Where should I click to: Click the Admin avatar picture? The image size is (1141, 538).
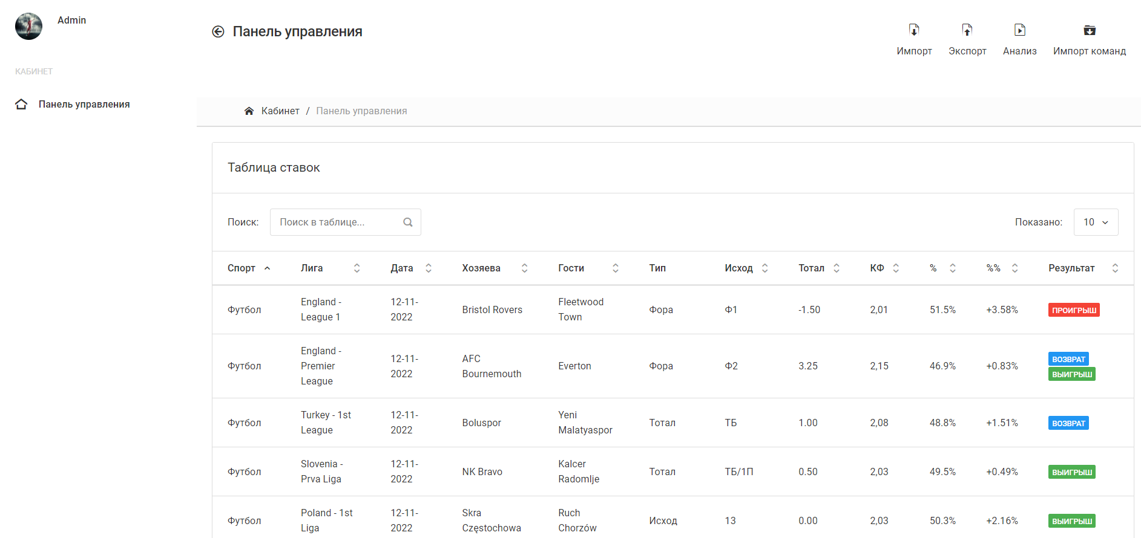click(x=28, y=26)
